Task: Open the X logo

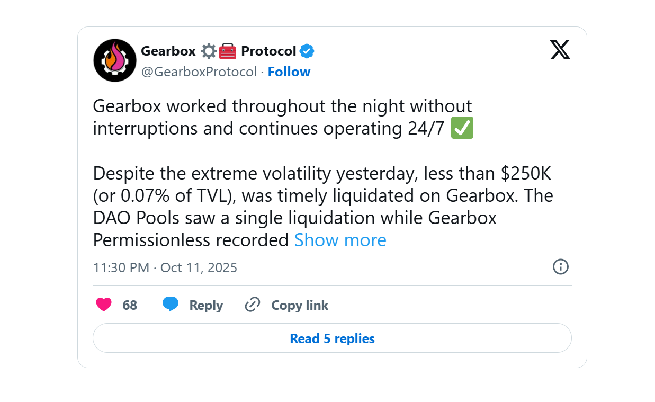Action: 560,50
